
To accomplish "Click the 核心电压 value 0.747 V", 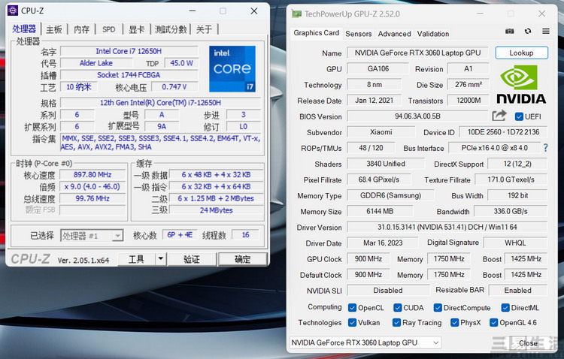I will (174, 86).
